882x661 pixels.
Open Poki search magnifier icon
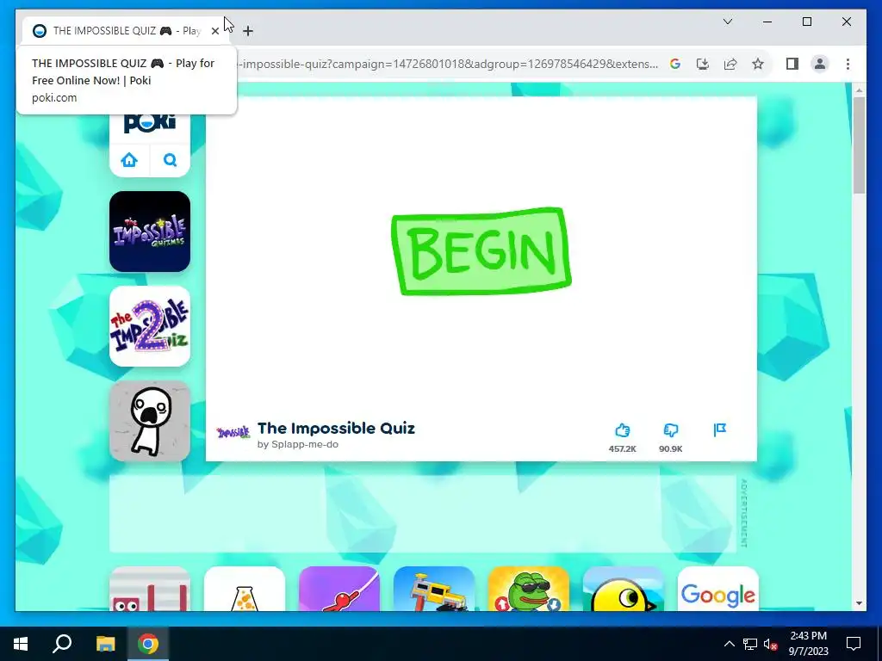point(170,160)
